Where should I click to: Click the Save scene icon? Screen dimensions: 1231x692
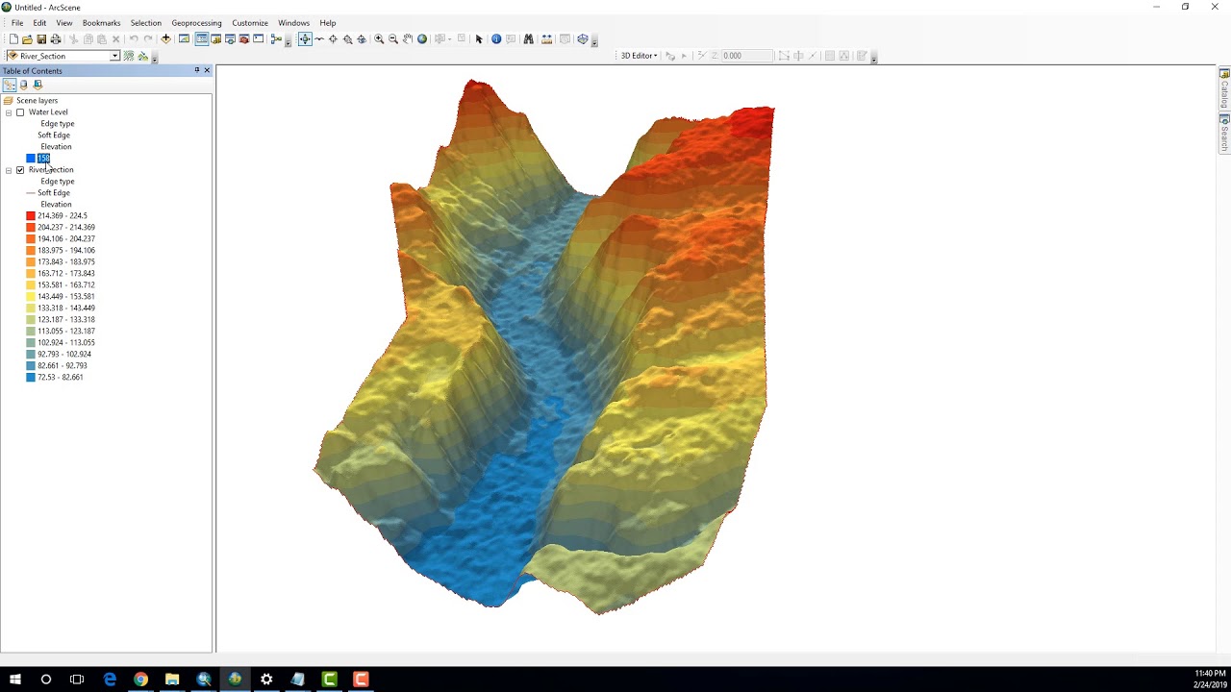pyautogui.click(x=41, y=39)
